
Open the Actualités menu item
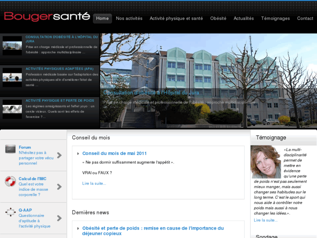tap(244, 18)
